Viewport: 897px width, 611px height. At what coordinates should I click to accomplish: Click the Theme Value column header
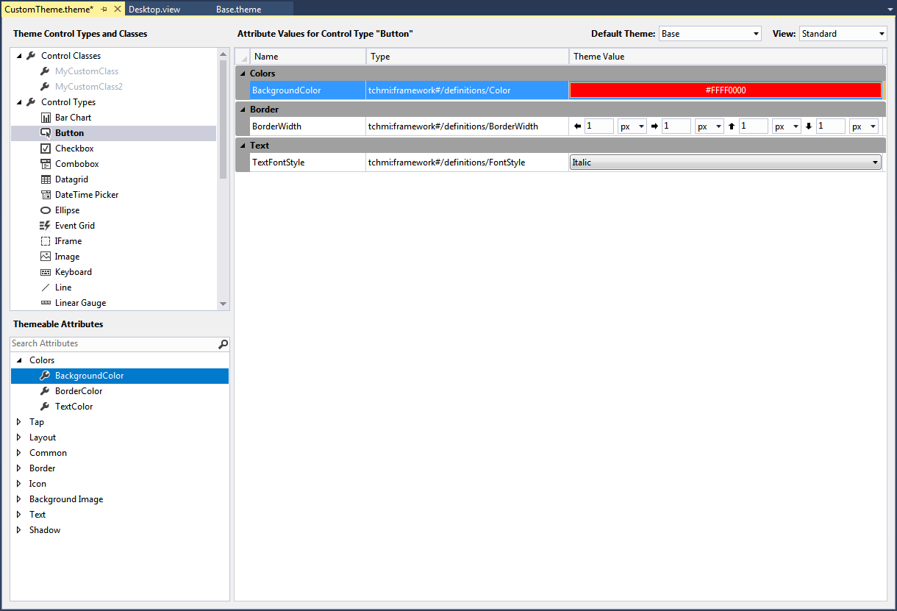tap(726, 57)
